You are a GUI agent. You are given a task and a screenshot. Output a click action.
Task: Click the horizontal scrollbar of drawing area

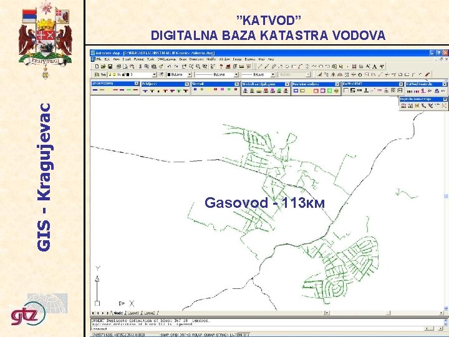[384, 313]
